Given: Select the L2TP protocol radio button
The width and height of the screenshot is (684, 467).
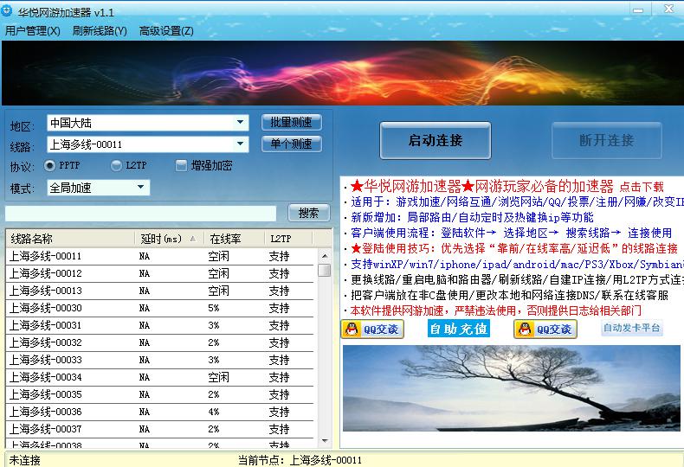Looking at the screenshot, I should tap(116, 165).
